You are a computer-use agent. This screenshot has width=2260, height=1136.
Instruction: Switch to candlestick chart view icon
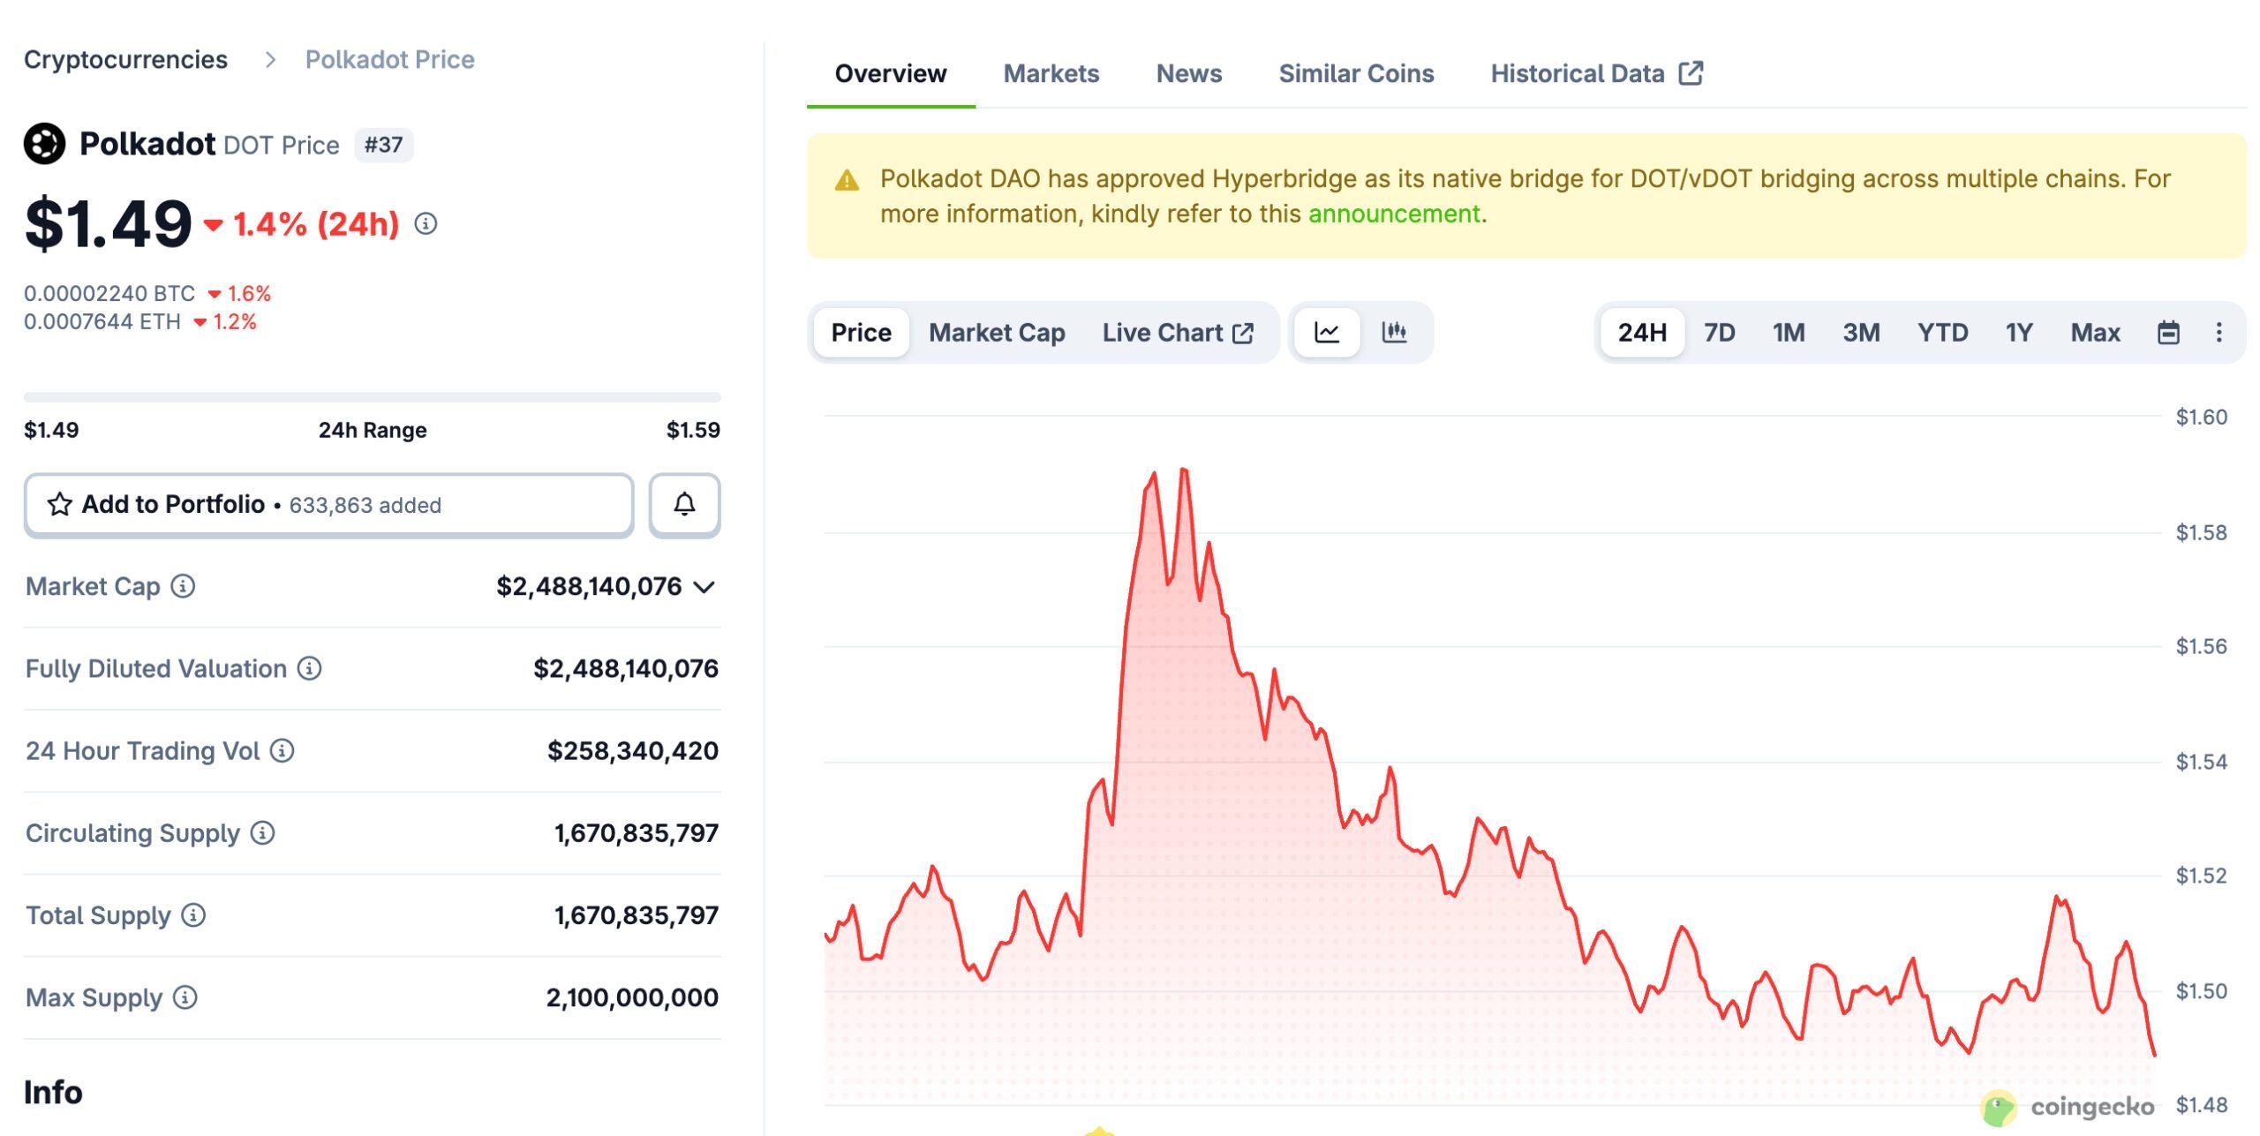[x=1394, y=333]
